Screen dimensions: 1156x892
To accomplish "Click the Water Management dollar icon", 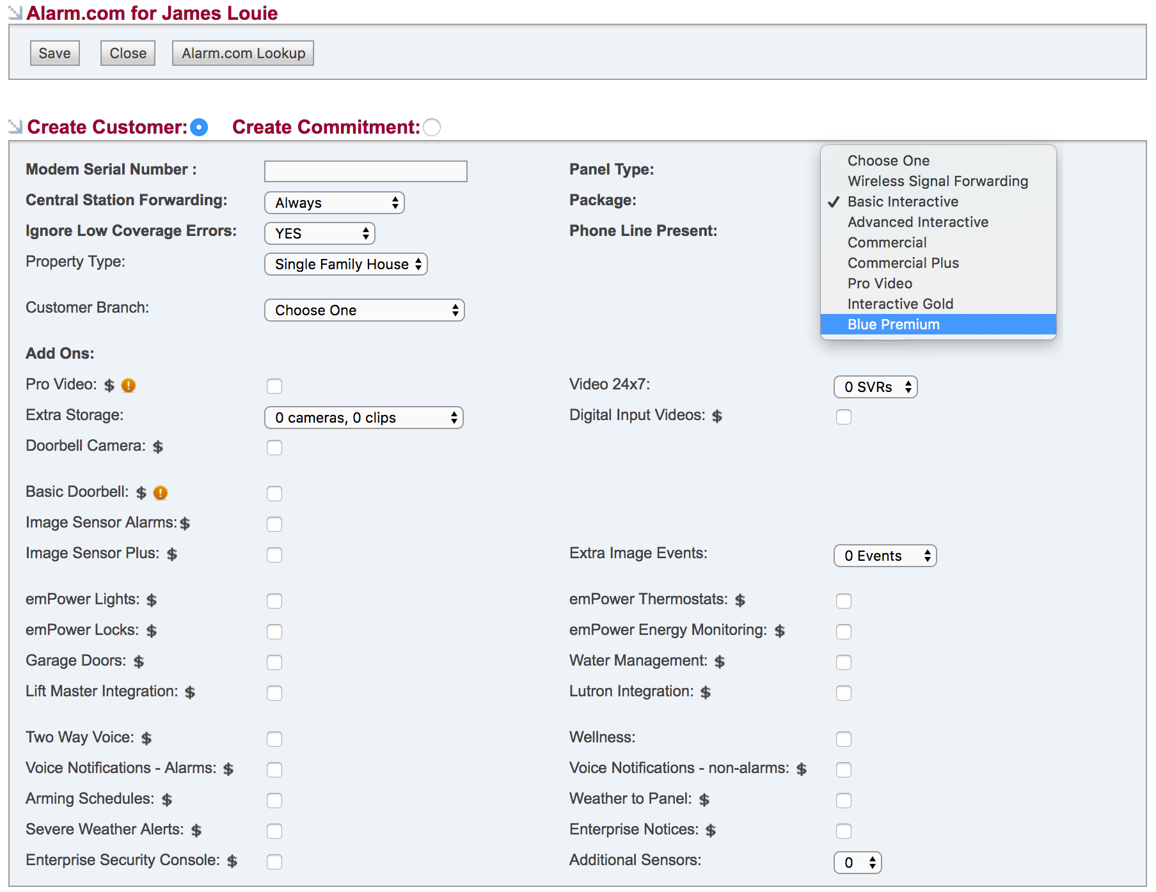I will [720, 662].
